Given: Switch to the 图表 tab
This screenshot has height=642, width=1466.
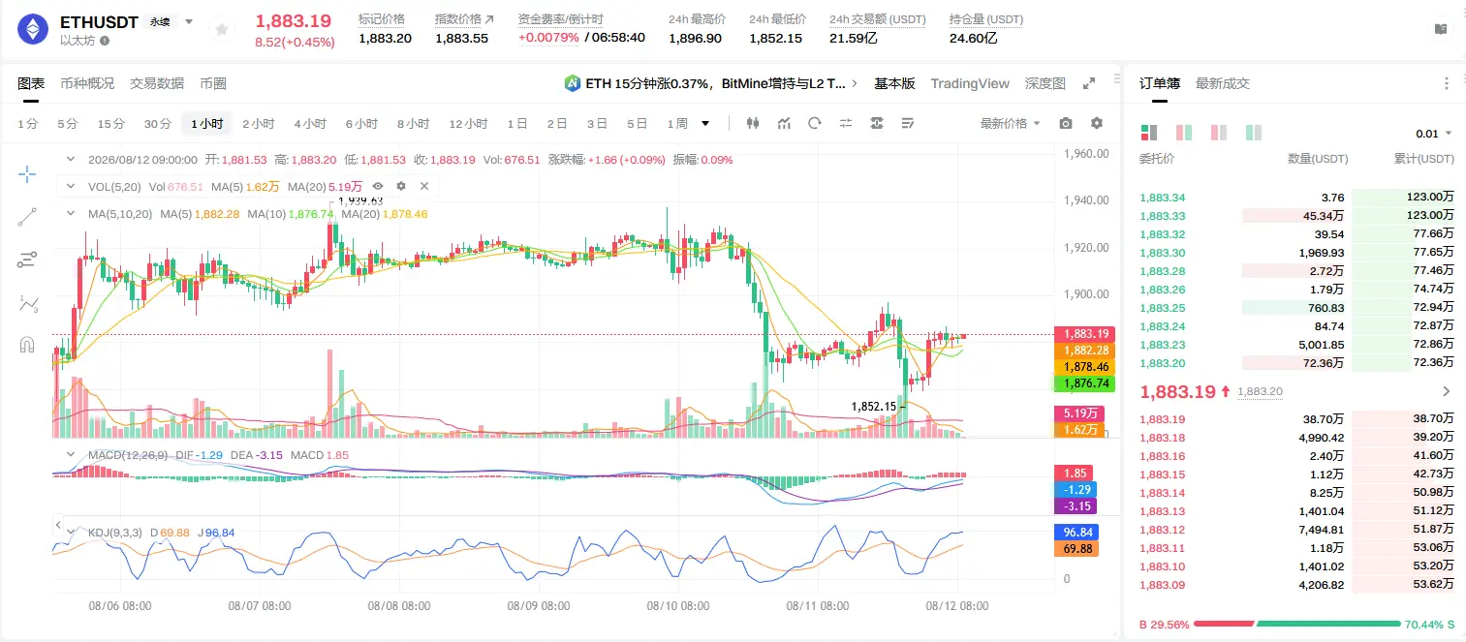Looking at the screenshot, I should point(31,83).
